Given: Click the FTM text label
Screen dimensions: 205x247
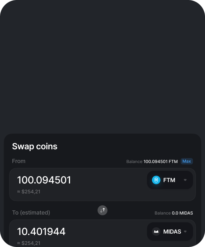Looking at the screenshot, I should pyautogui.click(x=169, y=180).
